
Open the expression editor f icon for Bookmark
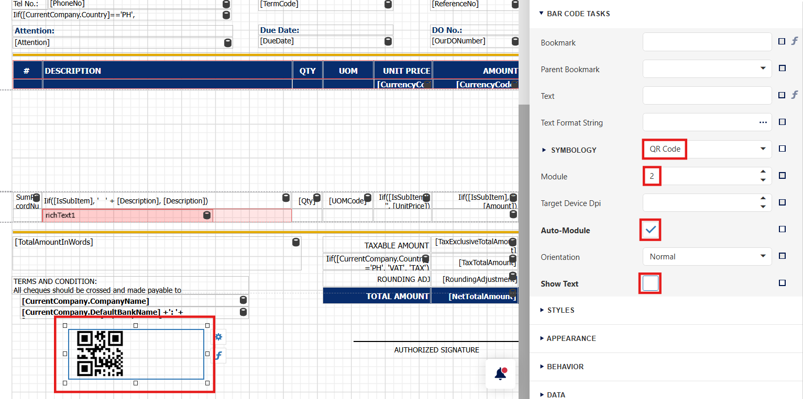click(794, 41)
